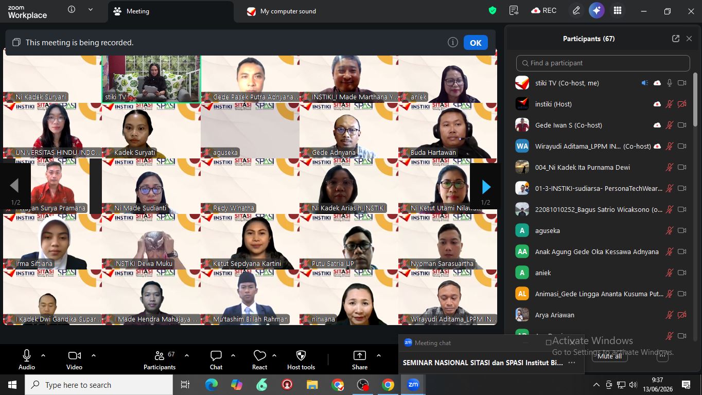
Task: Click Wirayudi Aditama_LPPM cloud recording icon
Action: [x=657, y=146]
